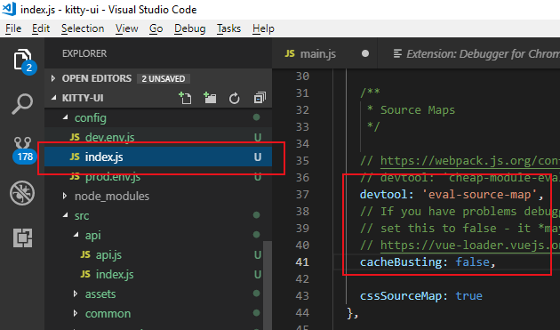Click New Folder icon in KITTY-UI header
The image size is (560, 330).
pos(210,98)
